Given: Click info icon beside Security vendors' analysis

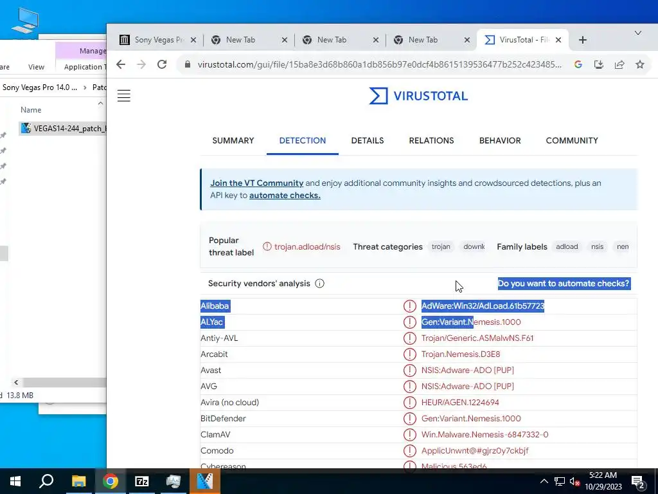Looking at the screenshot, I should click(319, 284).
